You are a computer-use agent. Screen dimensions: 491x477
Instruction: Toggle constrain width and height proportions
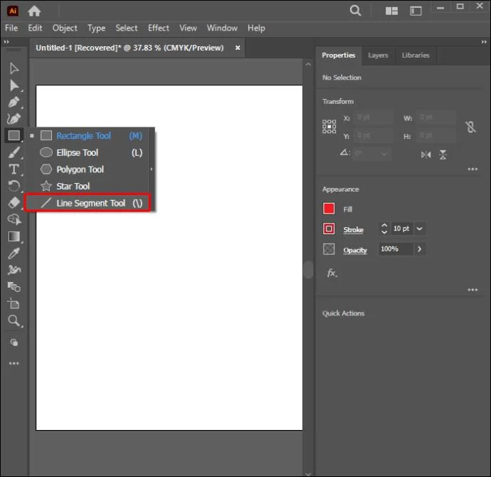(x=470, y=127)
